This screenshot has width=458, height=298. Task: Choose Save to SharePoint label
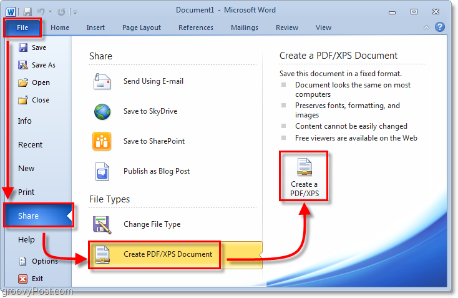[x=154, y=141]
